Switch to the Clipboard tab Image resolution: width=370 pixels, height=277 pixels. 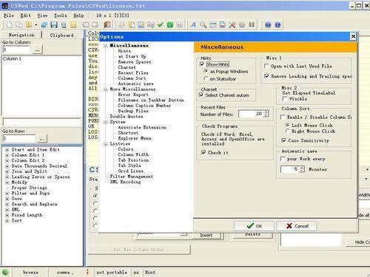(61, 35)
